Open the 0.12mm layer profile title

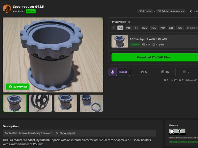tap(148, 39)
